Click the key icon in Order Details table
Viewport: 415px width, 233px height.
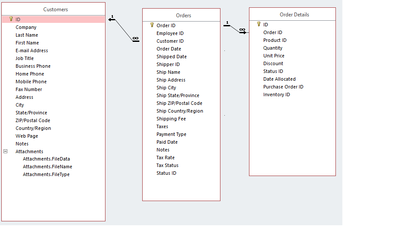(259, 24)
